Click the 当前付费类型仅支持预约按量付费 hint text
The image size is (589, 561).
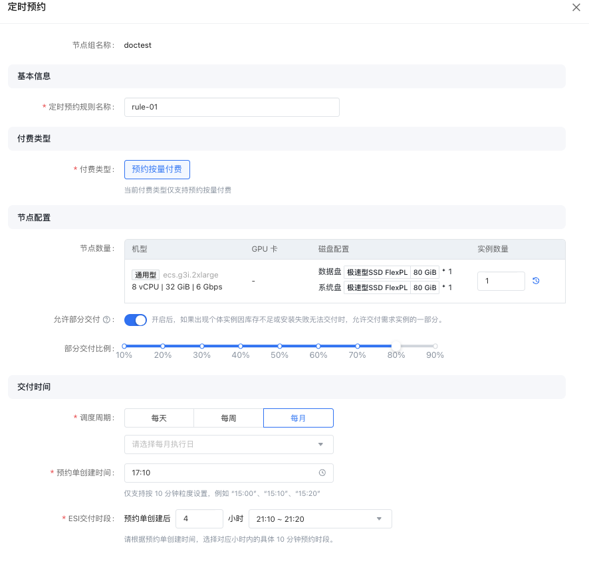tap(177, 191)
